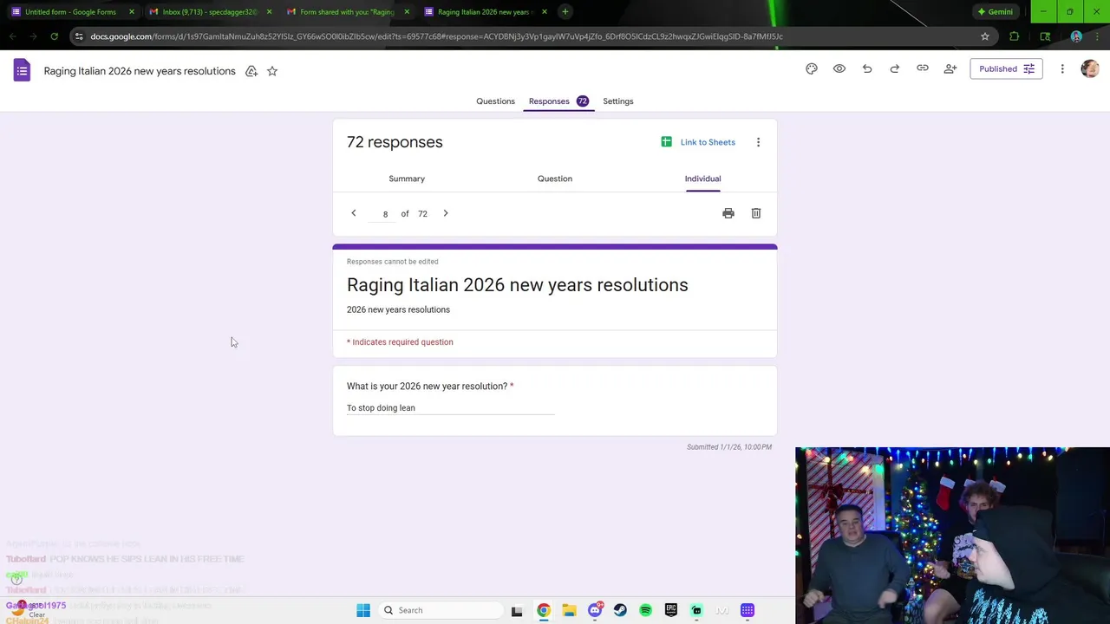Open responses more options menu
Screen dimensions: 1110x624
click(x=758, y=142)
